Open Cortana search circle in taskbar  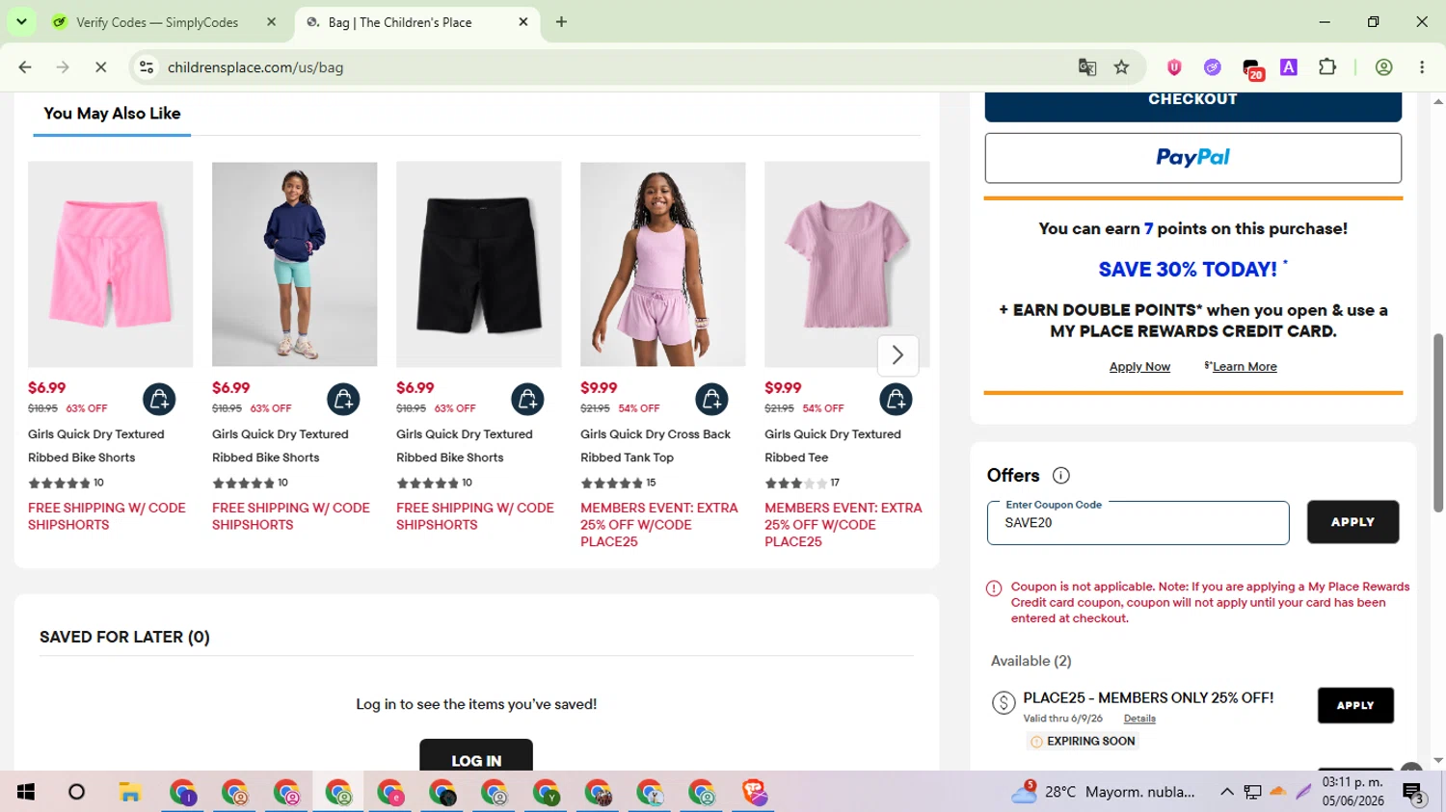pyautogui.click(x=77, y=792)
